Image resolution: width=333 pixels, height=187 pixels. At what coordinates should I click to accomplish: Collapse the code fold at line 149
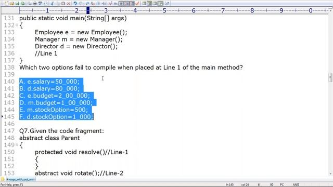pos(17,145)
